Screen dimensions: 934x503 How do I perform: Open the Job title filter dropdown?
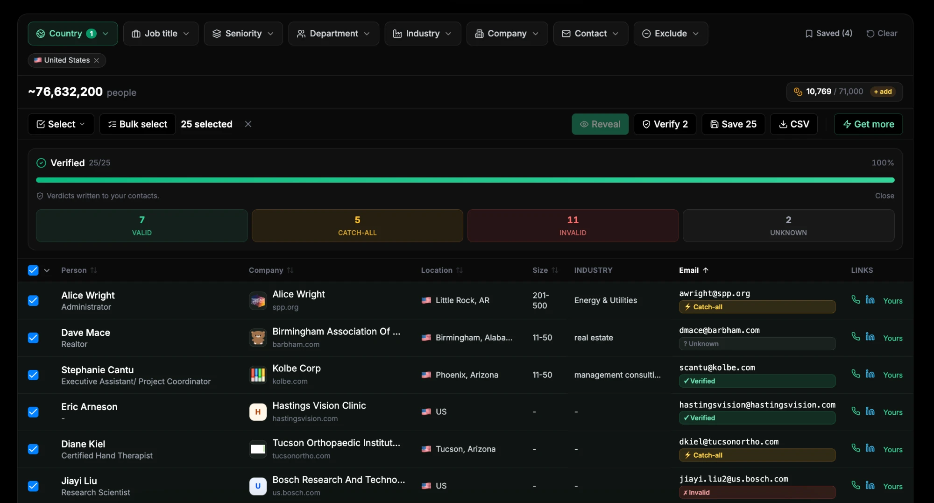(x=161, y=34)
